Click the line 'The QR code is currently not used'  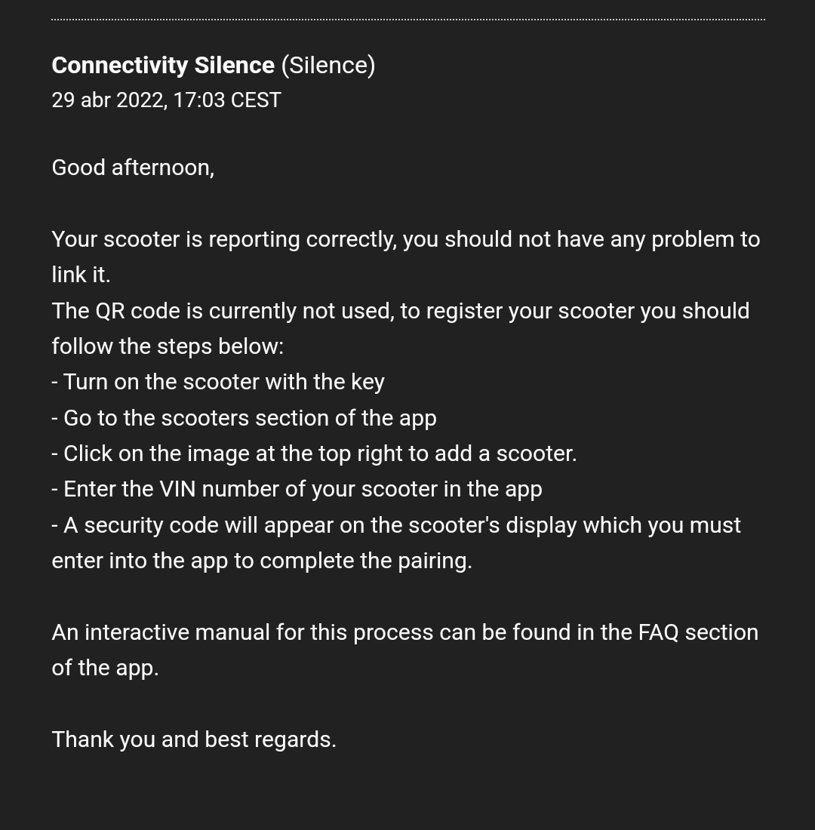click(400, 311)
